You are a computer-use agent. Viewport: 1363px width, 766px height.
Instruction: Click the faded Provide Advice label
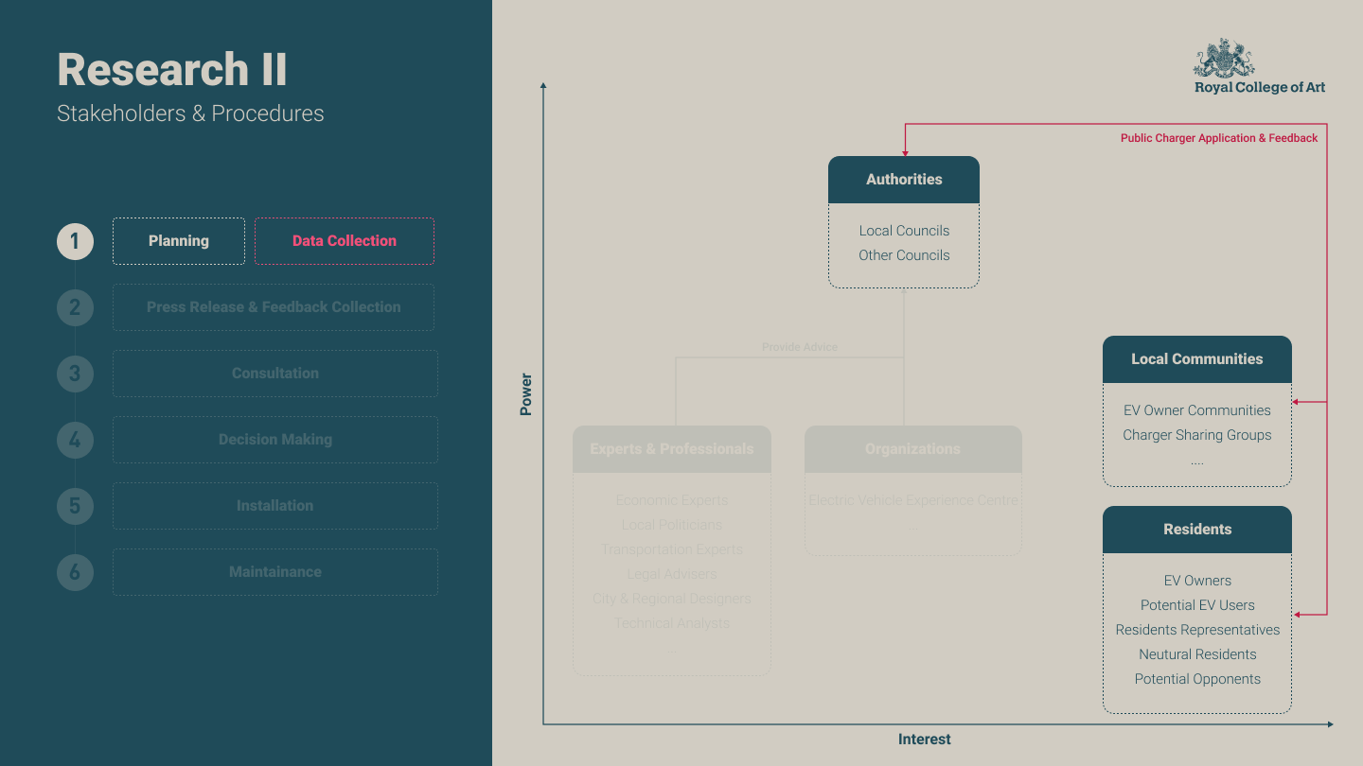pos(800,347)
